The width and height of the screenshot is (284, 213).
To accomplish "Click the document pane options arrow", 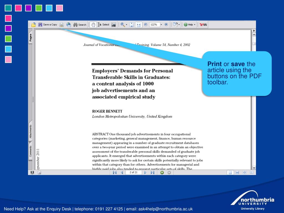I will tap(254, 31).
